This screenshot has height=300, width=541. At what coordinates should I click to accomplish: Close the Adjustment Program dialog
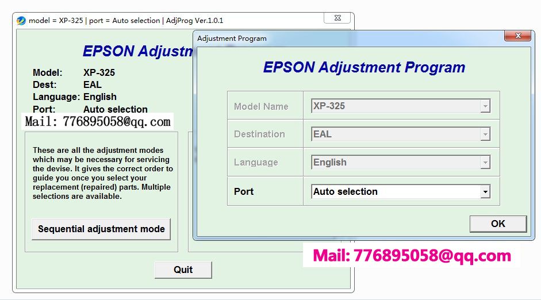point(517,36)
